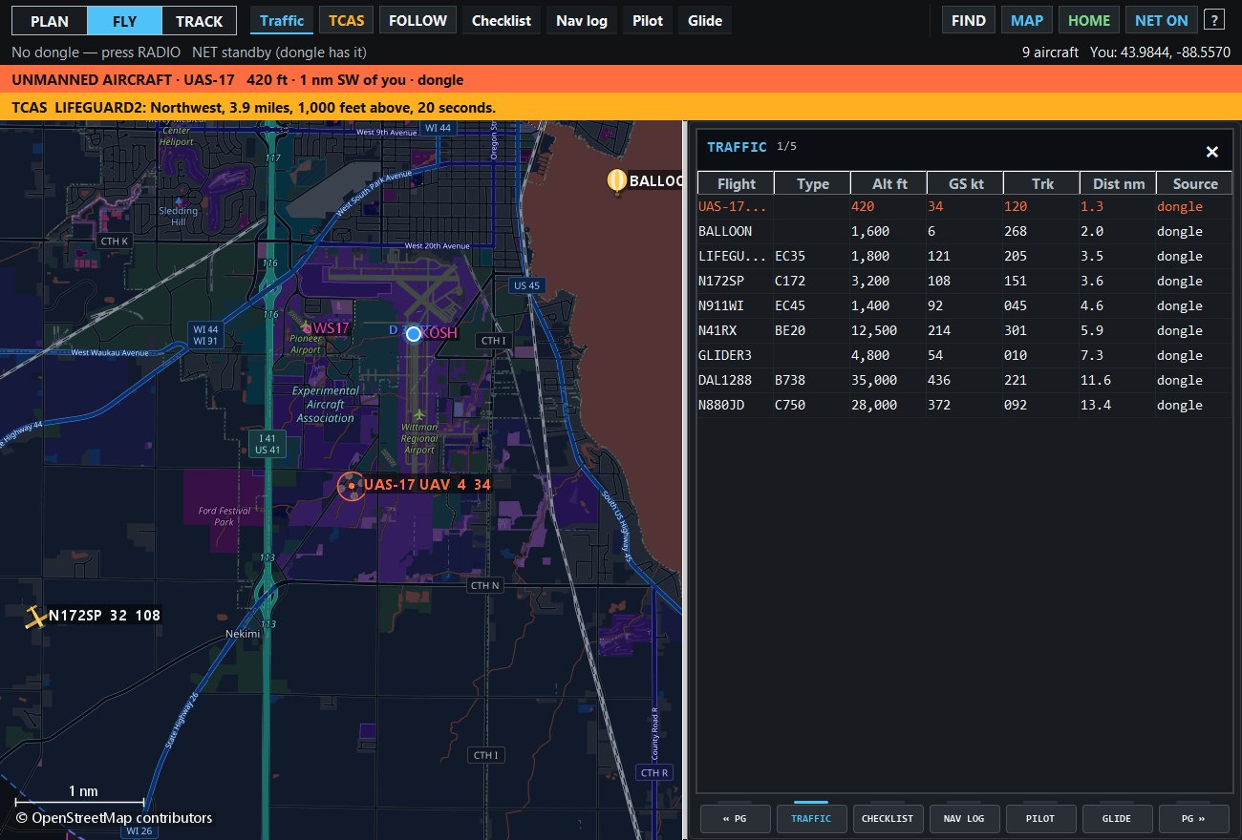
Task: Select the CHECKLIST bottom tab
Action: 888,818
